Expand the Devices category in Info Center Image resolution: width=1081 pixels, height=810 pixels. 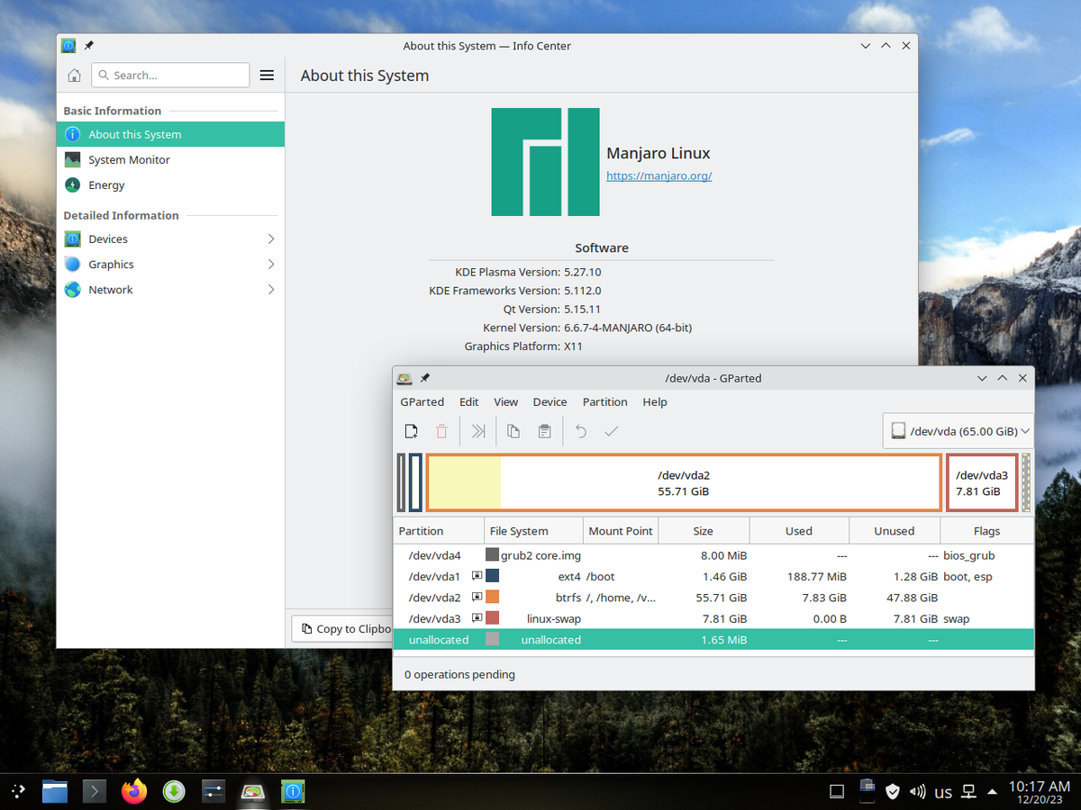[170, 239]
